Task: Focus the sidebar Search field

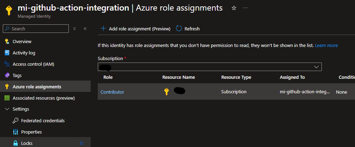Action: tap(36, 29)
